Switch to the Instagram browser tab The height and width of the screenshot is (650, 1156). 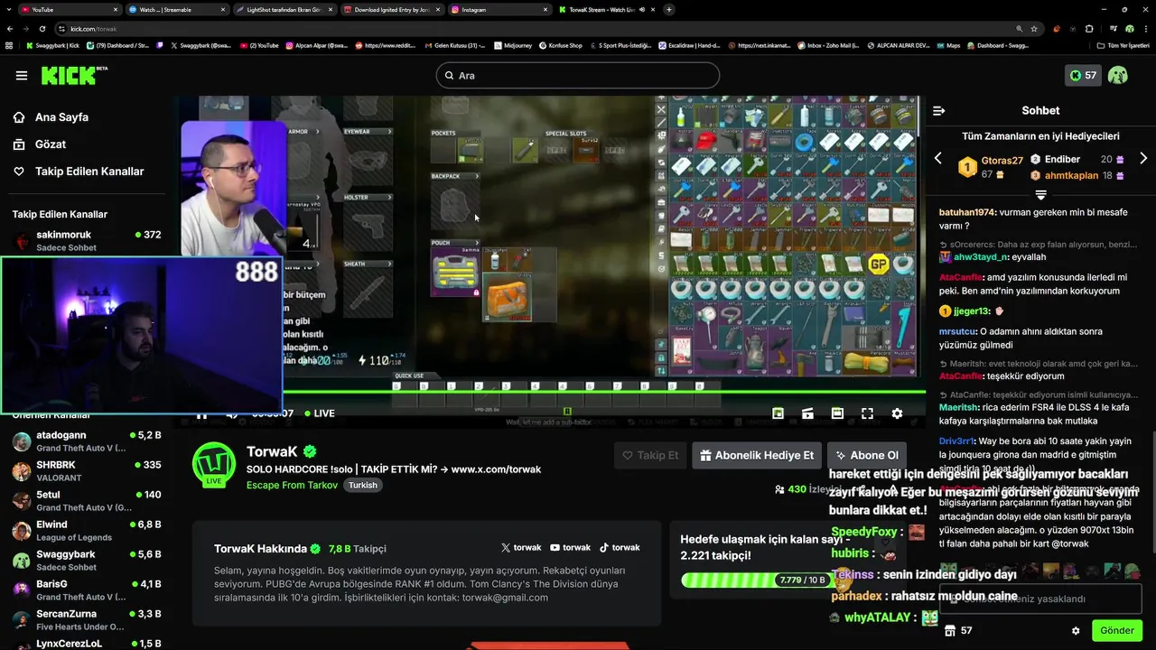[x=500, y=9]
